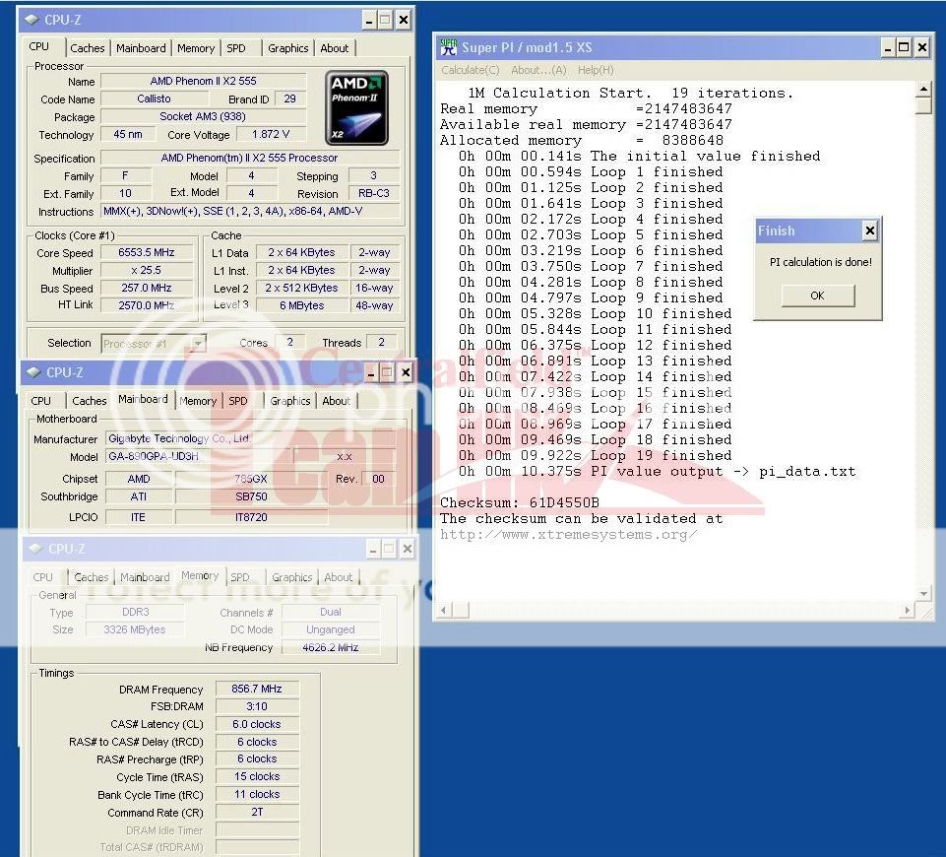Select the SPD tab in the top CPU-Z window
946x857 pixels.
click(x=236, y=48)
